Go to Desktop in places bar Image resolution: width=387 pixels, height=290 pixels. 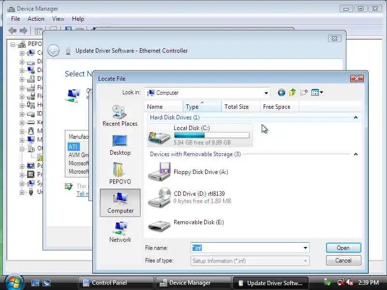120,145
